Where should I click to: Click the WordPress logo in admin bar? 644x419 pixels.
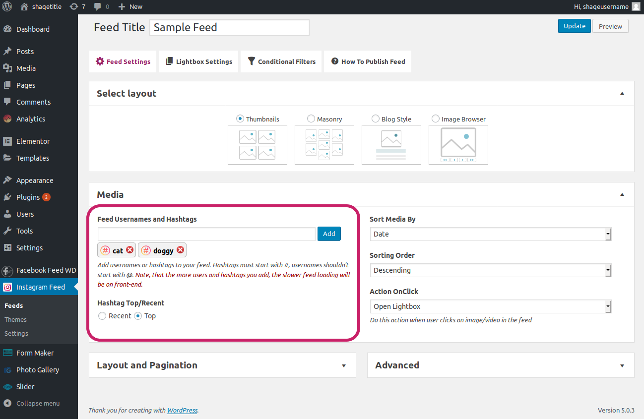(7, 6)
